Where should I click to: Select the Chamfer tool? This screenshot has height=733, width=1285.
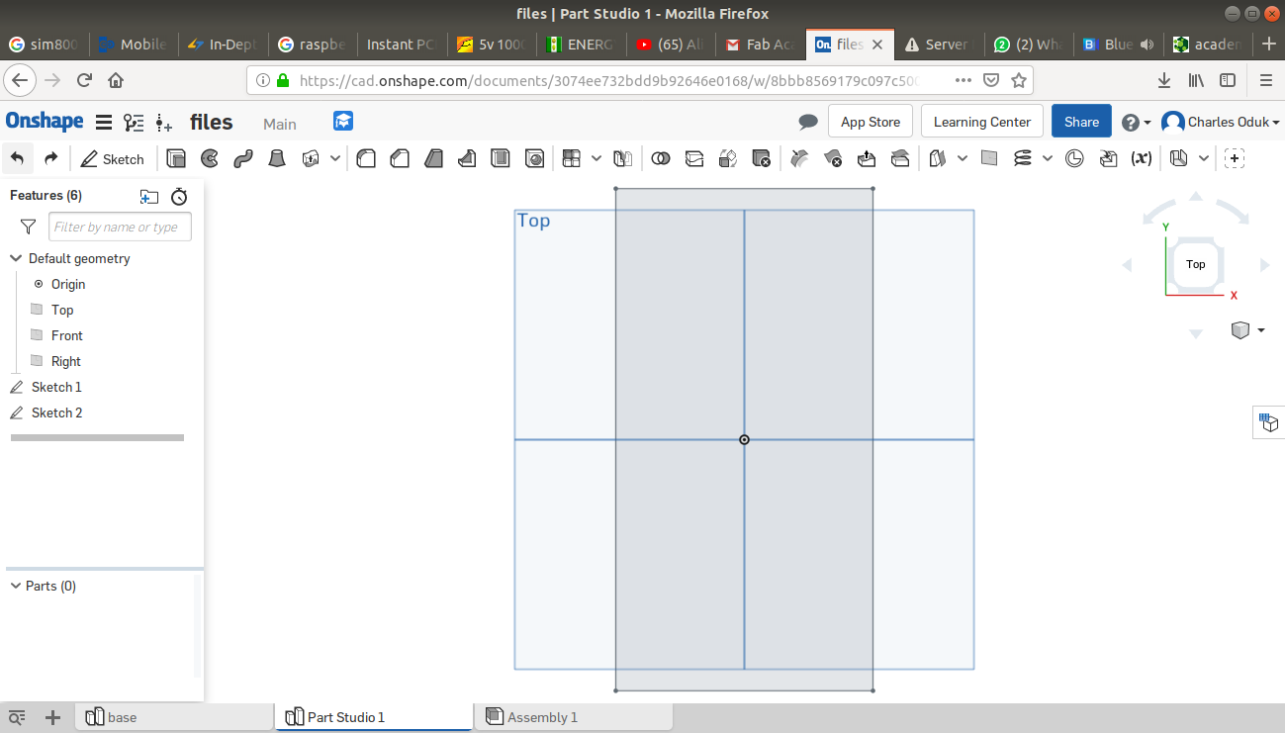[400, 158]
